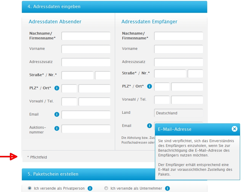Image resolution: width=244 pixels, height=192 pixels.
Task: Open info icon for Auktionsnummer
Action: 57,128
